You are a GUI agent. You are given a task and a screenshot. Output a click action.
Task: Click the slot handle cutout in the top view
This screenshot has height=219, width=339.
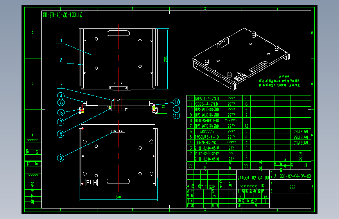click(118, 33)
